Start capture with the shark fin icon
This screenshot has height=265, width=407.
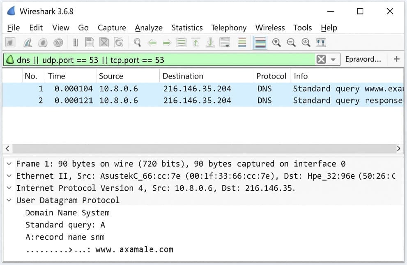coord(28,43)
